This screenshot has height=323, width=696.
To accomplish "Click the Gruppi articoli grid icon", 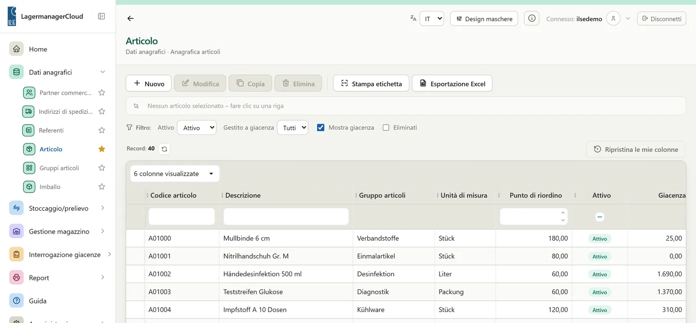I will [x=29, y=168].
